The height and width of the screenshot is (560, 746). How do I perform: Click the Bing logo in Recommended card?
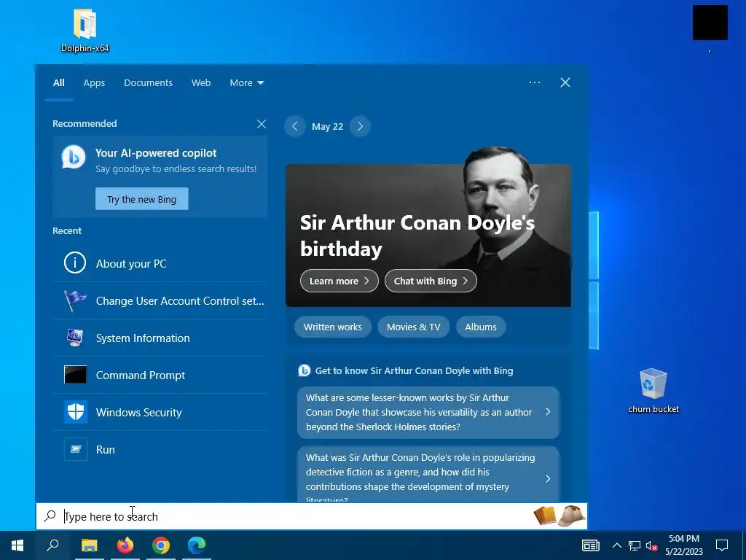click(x=74, y=157)
